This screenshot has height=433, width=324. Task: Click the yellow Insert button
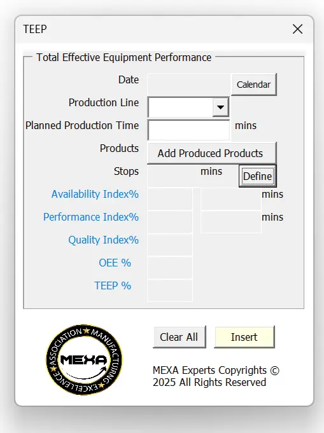244,337
